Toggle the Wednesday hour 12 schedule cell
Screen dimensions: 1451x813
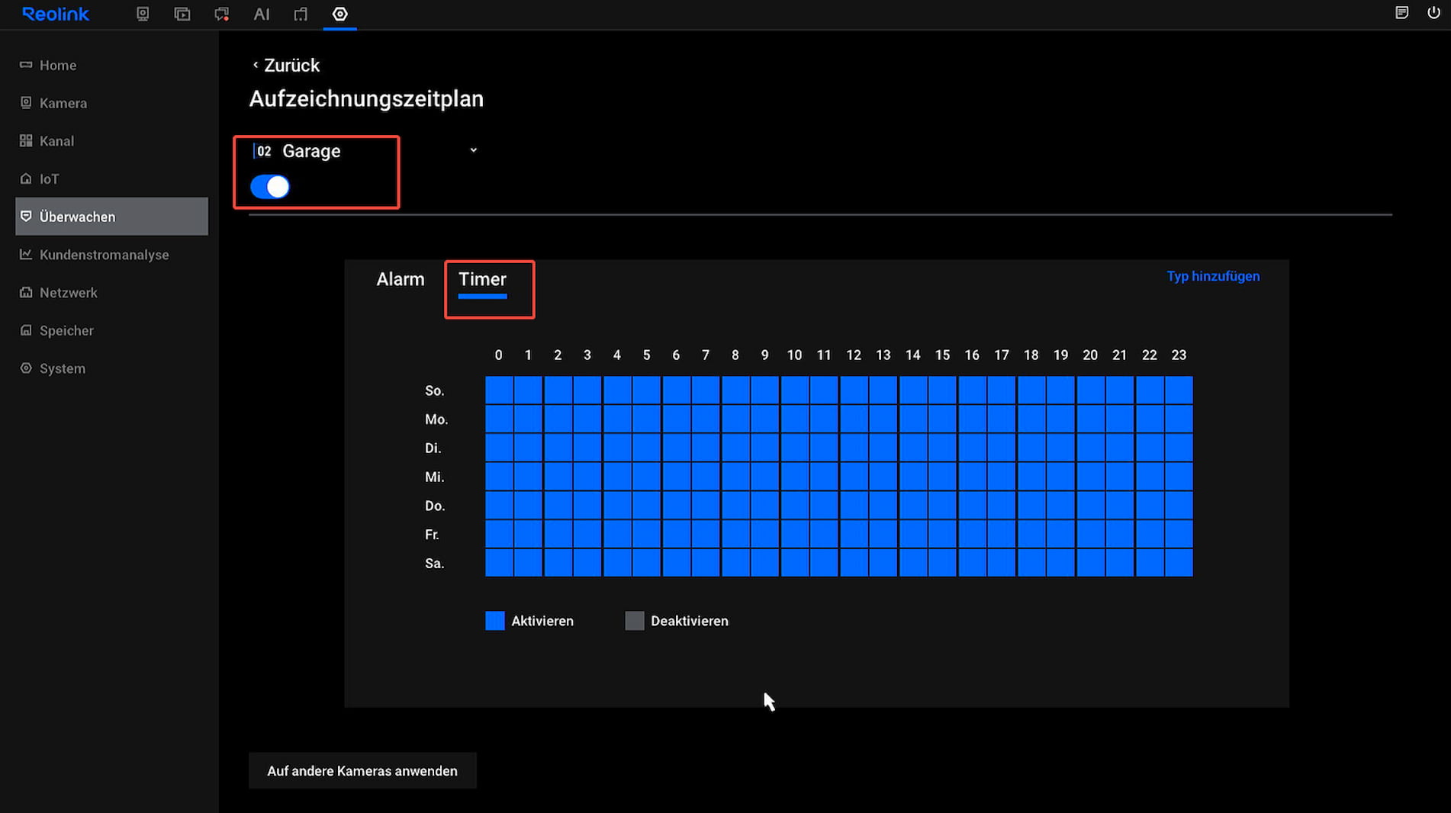[x=854, y=477]
